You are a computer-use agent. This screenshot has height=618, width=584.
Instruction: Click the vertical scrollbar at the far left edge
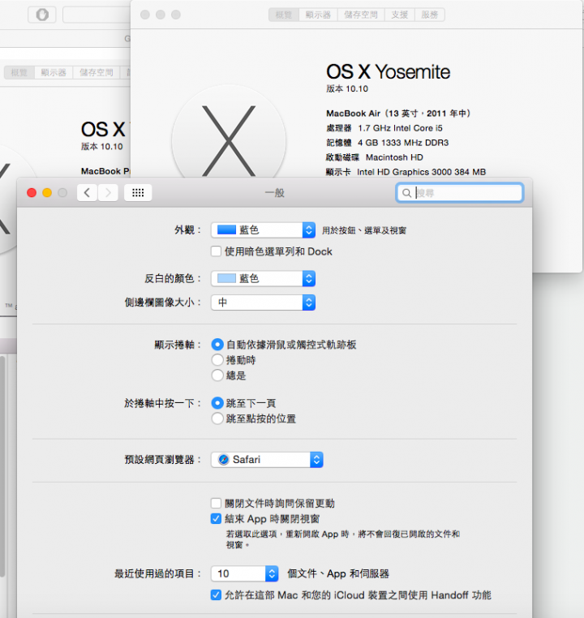point(2,465)
